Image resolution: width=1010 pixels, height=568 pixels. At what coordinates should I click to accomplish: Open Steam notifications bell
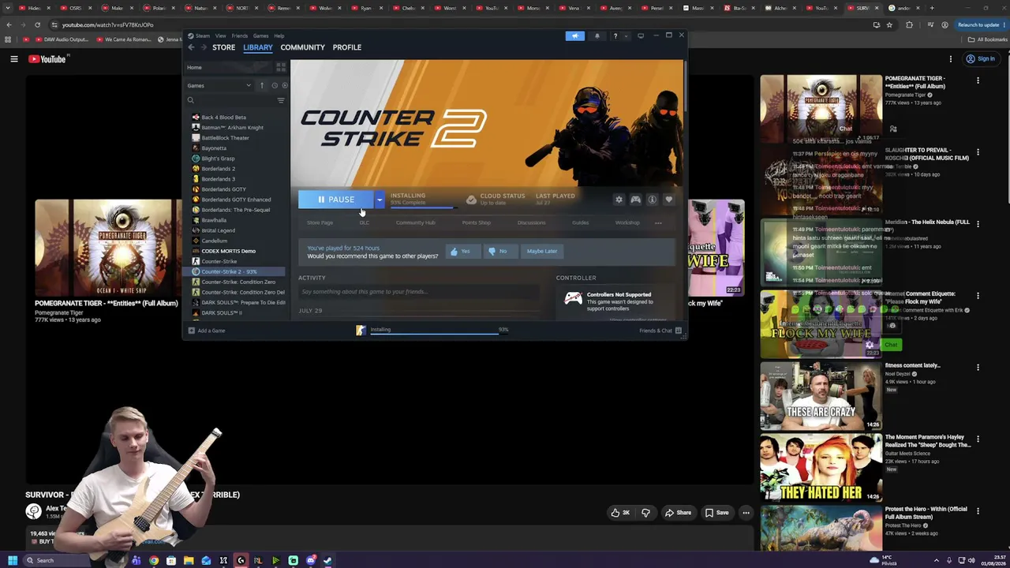[x=597, y=35]
